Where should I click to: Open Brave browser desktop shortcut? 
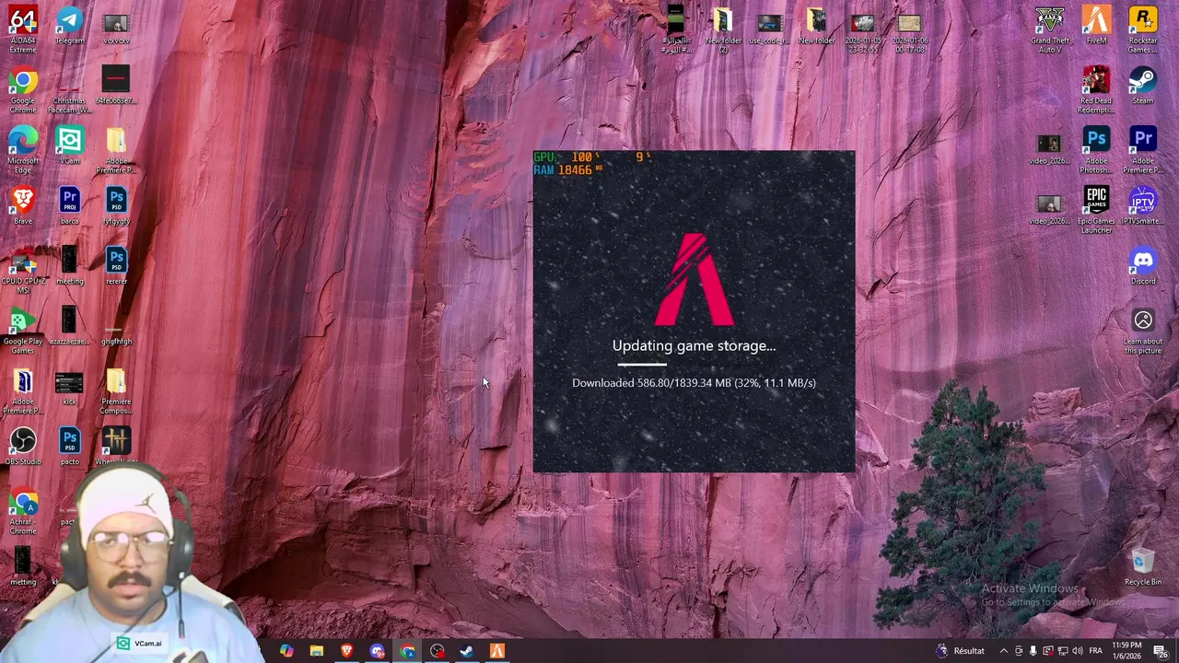pos(23,205)
